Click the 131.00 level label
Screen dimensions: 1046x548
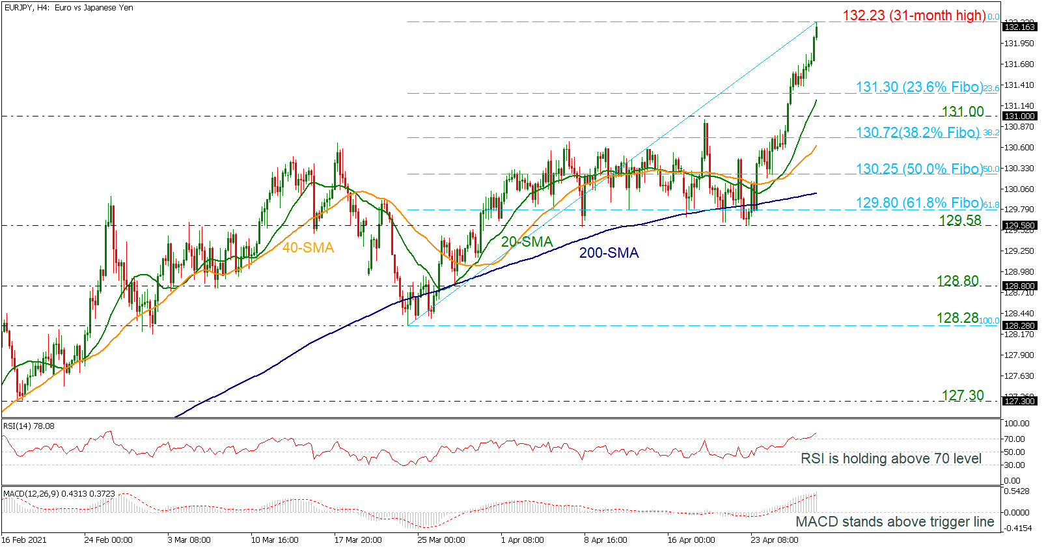pyautogui.click(x=963, y=112)
